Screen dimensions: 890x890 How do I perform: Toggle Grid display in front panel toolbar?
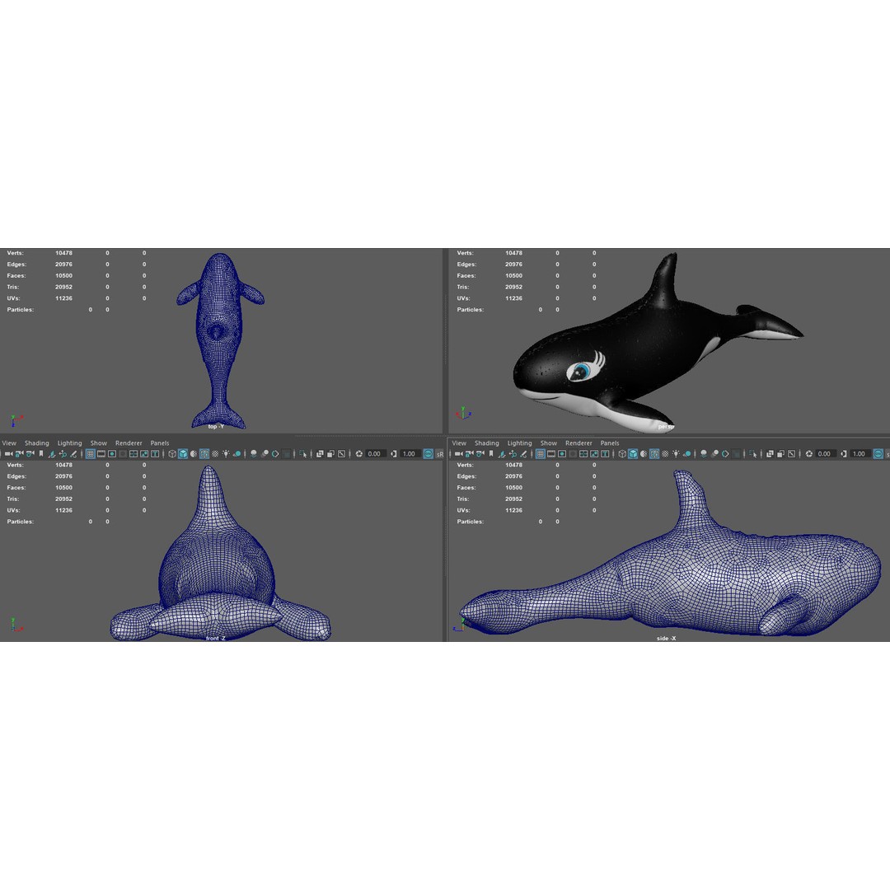pyautogui.click(x=91, y=453)
